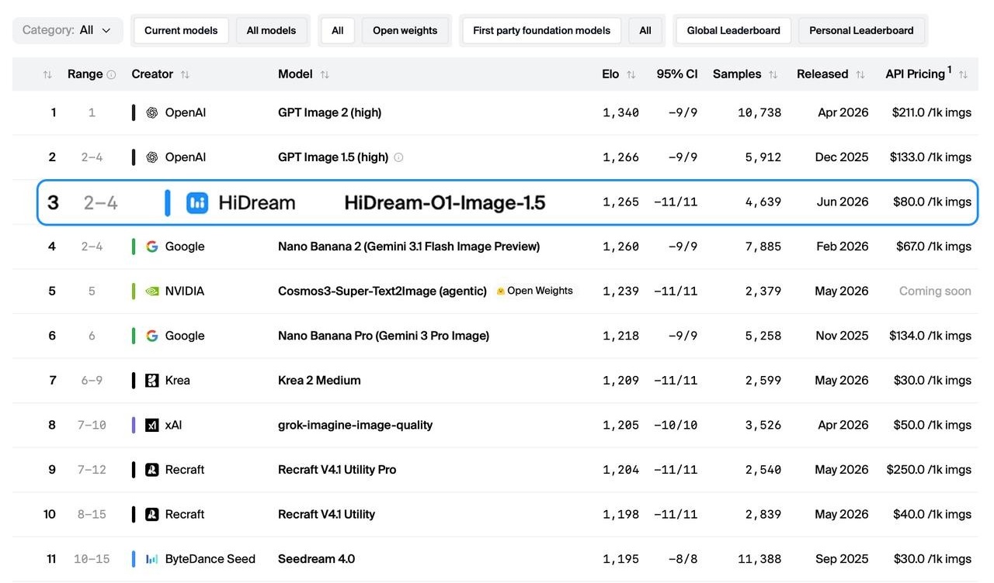Open the HiDream-O1-Image-1.5 model

tap(445, 203)
